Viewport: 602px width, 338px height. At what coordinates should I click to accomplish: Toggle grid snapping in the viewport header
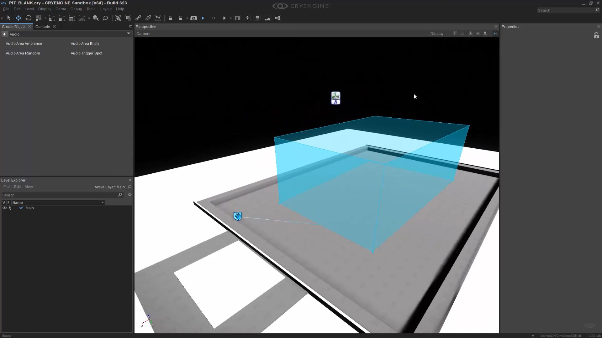point(455,33)
